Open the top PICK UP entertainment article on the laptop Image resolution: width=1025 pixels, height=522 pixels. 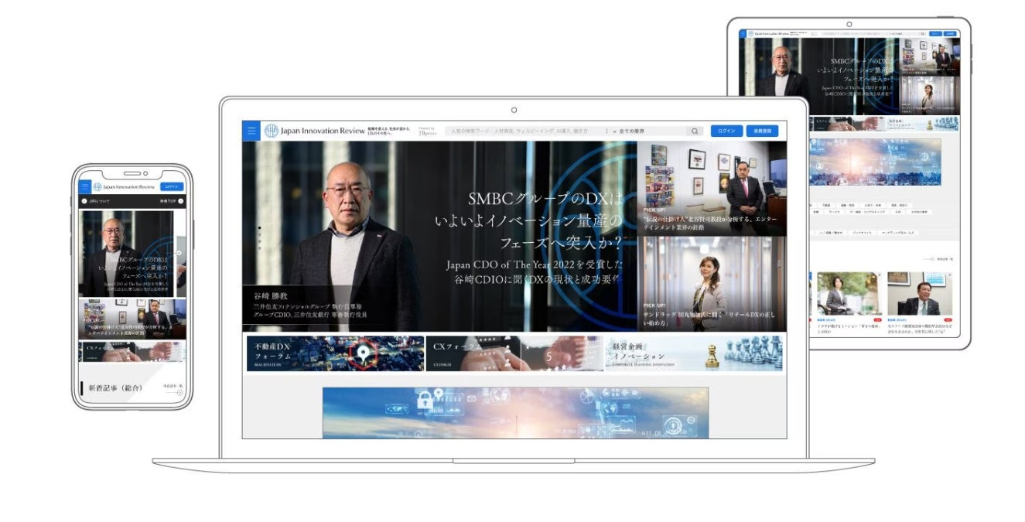coord(712,188)
